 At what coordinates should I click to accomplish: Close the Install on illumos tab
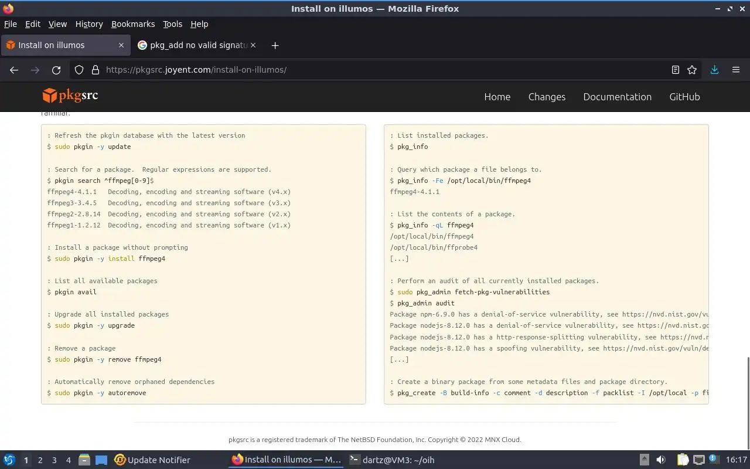pyautogui.click(x=121, y=45)
